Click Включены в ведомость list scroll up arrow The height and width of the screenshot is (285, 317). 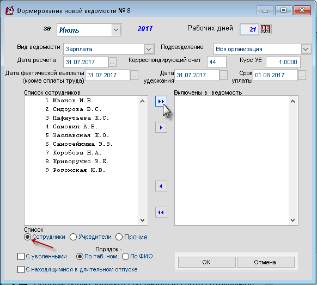coord(292,101)
